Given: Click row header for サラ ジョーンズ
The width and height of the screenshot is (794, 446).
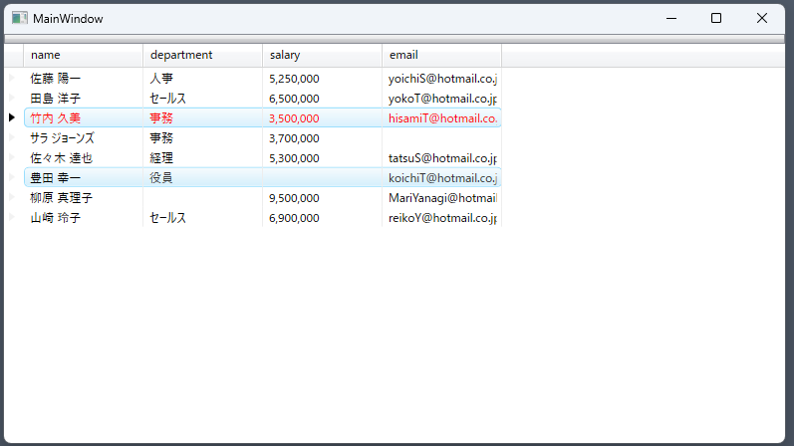Looking at the screenshot, I should click(x=12, y=137).
